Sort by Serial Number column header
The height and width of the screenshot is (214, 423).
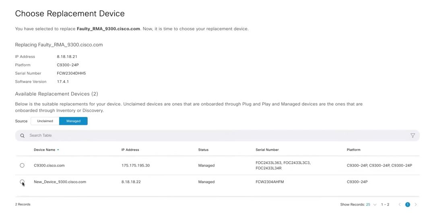point(267,150)
